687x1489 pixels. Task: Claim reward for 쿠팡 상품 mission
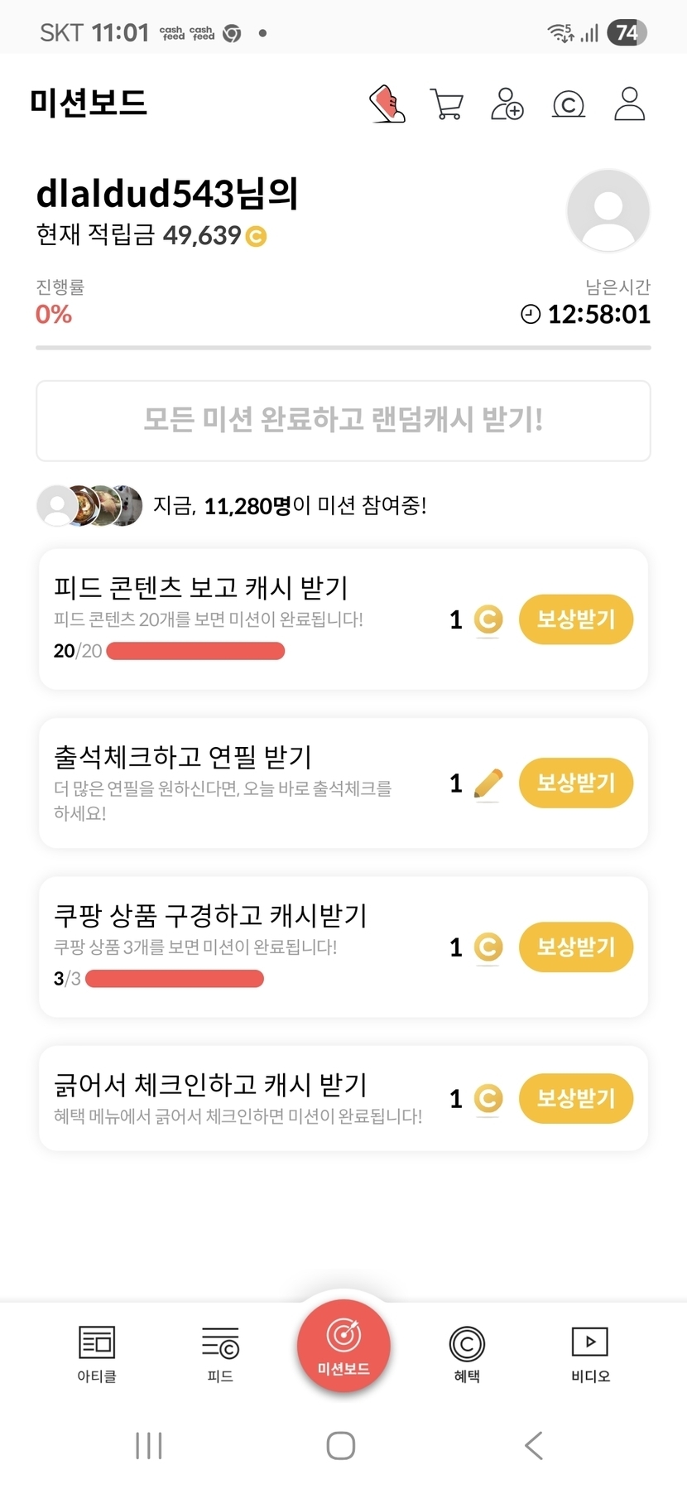576,947
